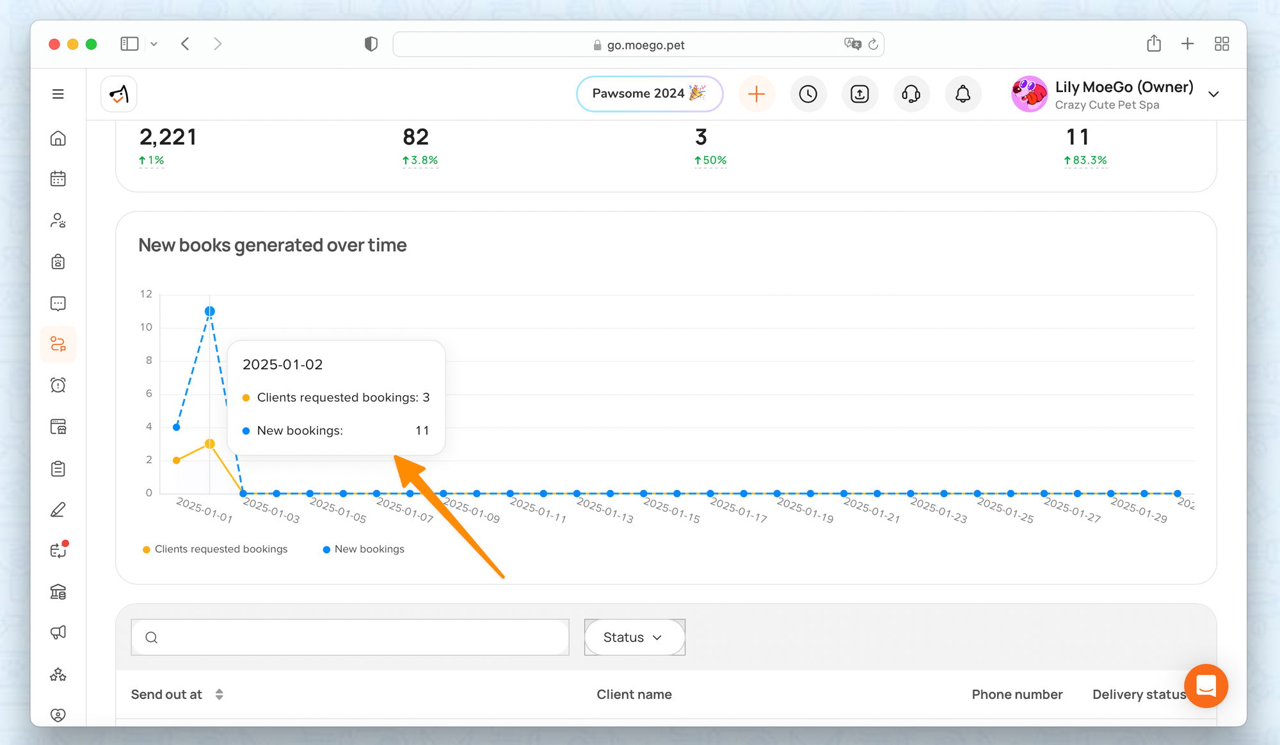The image size is (1280, 745).
Task: Open Safari sidebar options dropdown arrow
Action: coord(154,44)
